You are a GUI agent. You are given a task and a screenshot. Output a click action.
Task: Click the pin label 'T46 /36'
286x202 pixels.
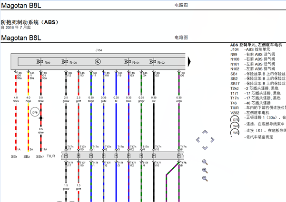coord(183,74)
